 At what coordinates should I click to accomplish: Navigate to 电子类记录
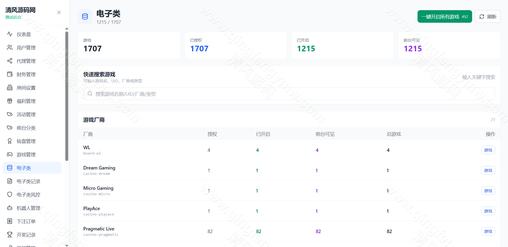click(x=32, y=181)
